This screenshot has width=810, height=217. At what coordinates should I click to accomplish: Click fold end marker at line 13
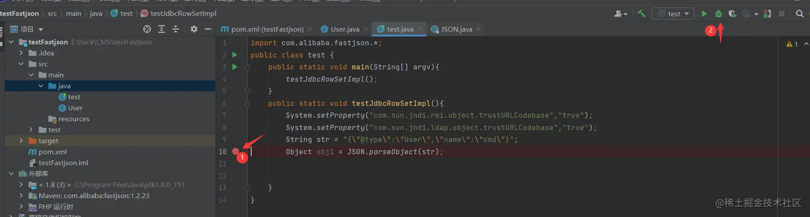[247, 188]
